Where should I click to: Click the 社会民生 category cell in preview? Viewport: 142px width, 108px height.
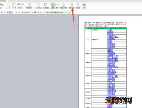click(x=88, y=84)
